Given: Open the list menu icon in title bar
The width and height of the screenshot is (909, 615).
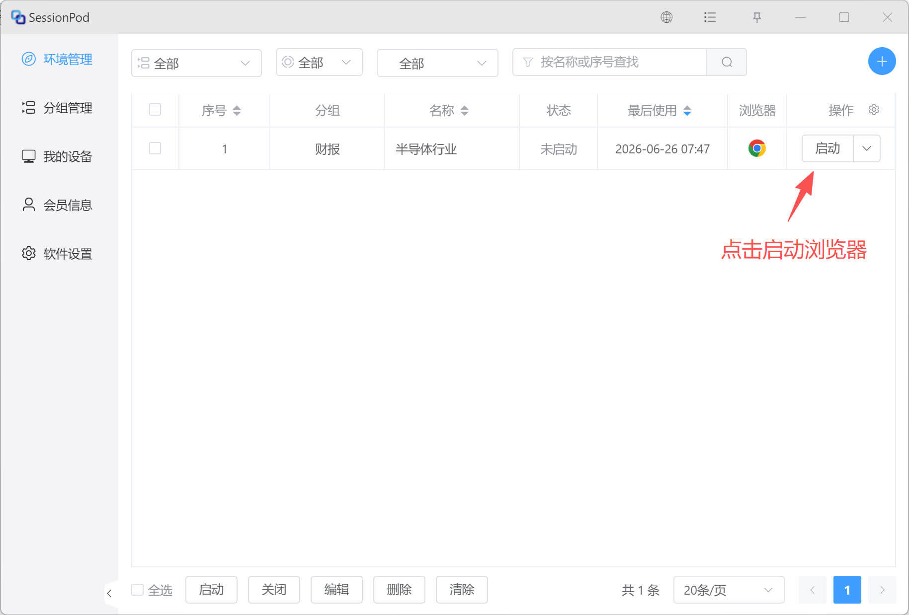Looking at the screenshot, I should [710, 17].
